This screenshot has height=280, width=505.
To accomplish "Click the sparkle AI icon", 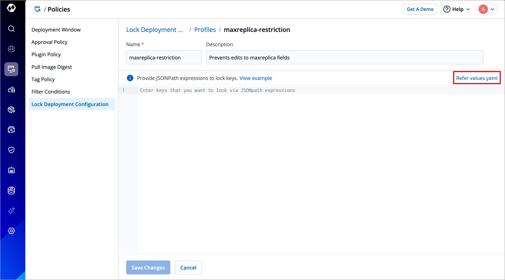I will pyautogui.click(x=11, y=211).
